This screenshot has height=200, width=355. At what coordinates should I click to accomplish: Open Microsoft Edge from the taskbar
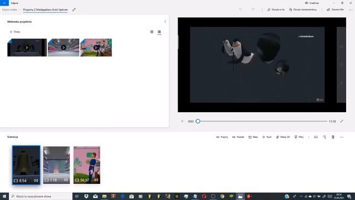pos(123,196)
